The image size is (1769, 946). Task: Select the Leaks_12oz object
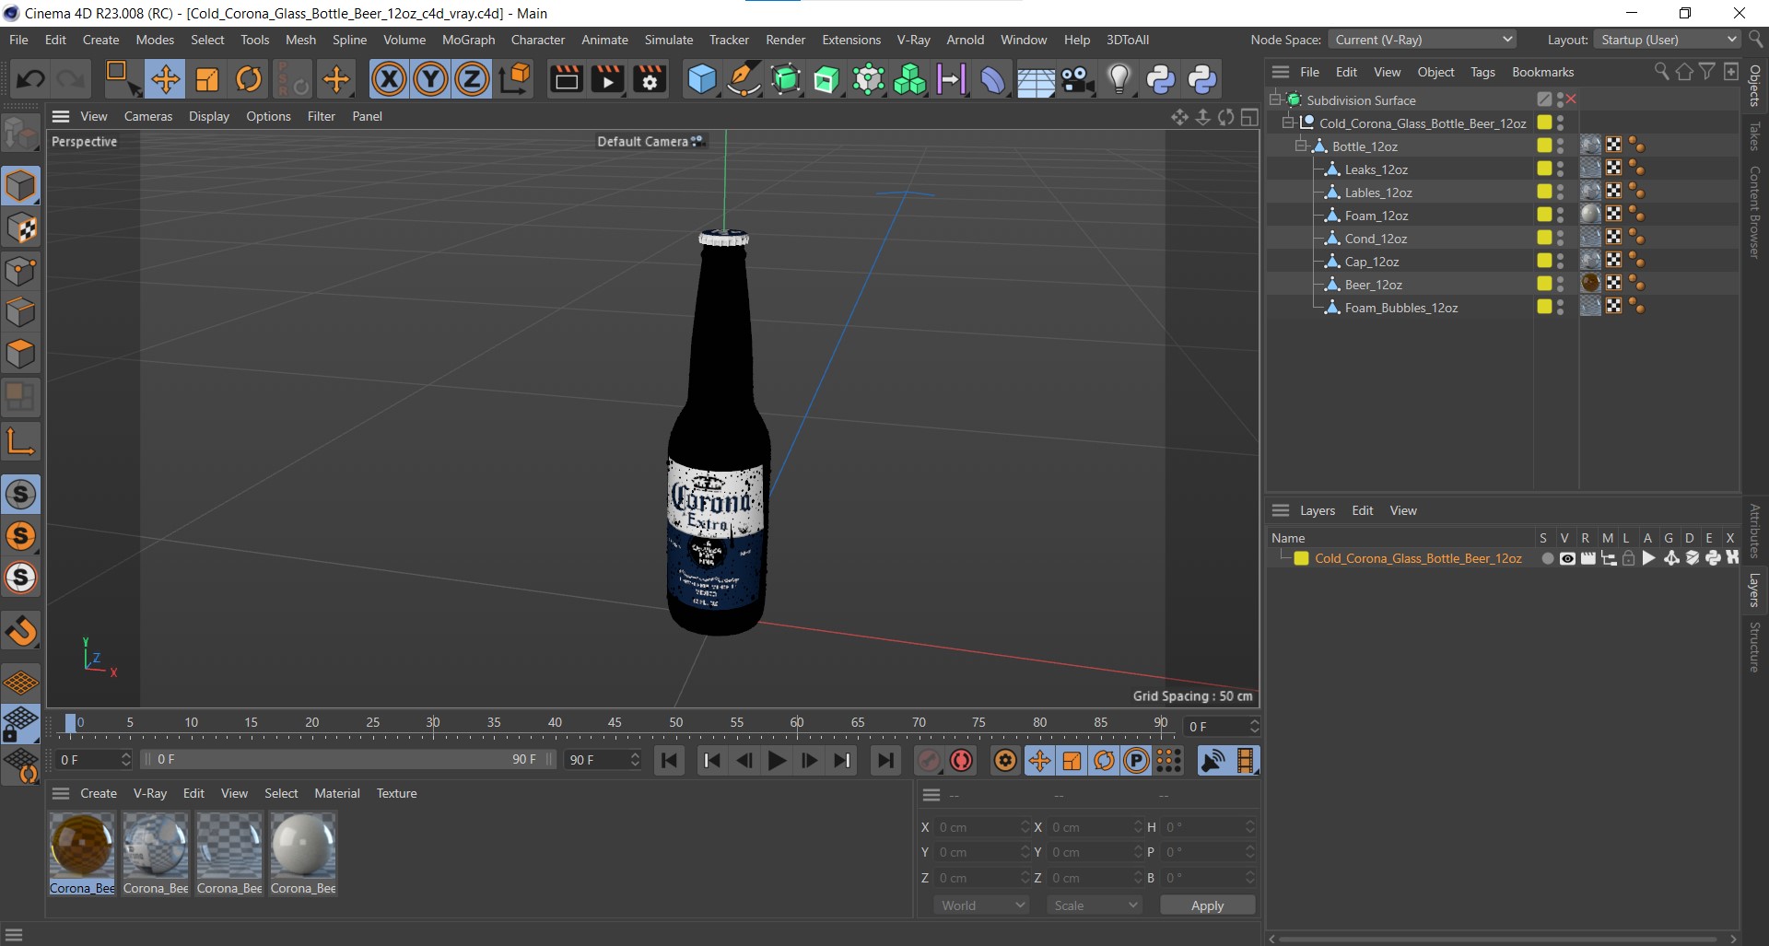(x=1376, y=169)
